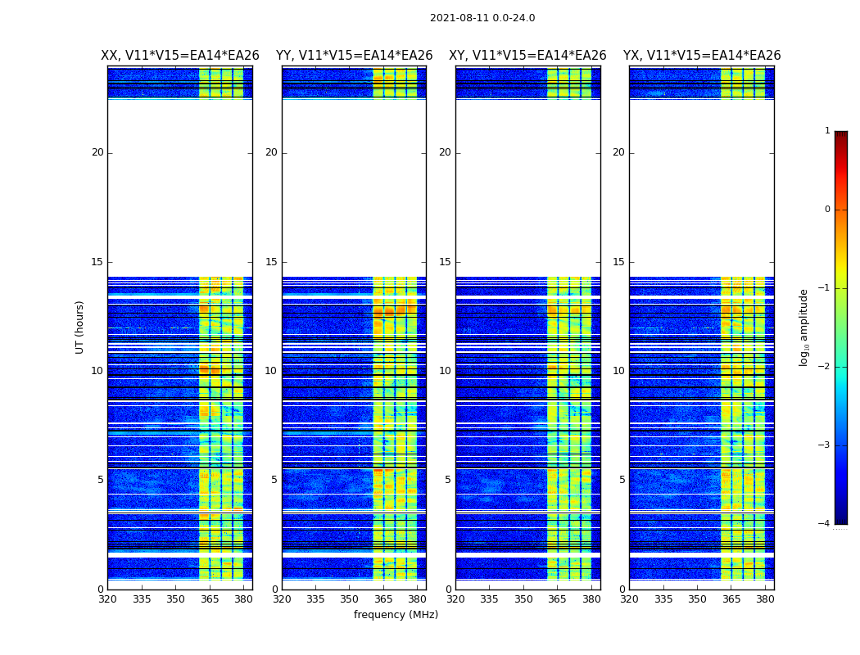Click the 15 hour tick label of YX plot

coord(618,262)
